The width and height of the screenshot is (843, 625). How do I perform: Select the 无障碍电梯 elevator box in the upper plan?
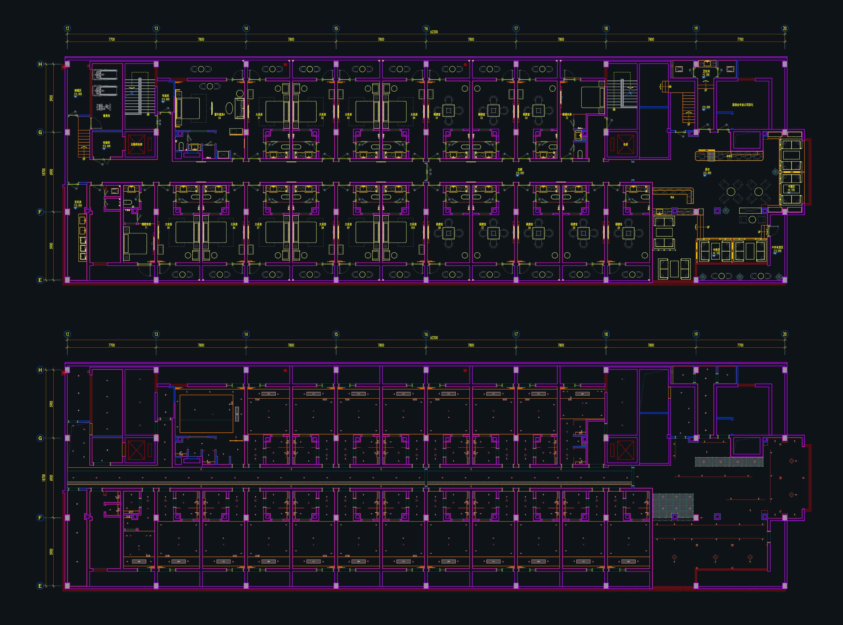[137, 144]
